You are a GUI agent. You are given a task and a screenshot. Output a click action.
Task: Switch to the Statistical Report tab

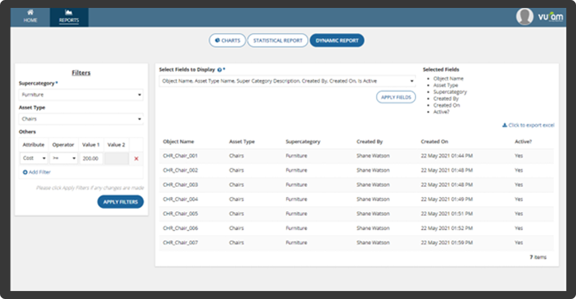coord(278,40)
